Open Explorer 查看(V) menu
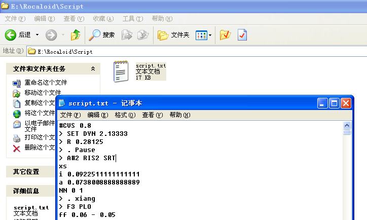 pos(74,18)
